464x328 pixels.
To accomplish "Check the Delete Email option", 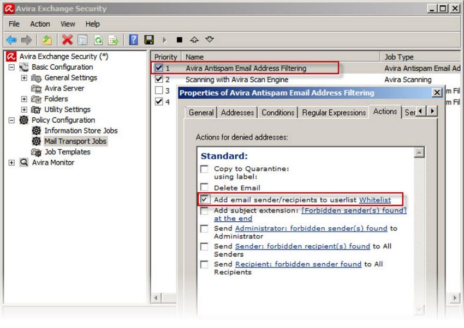I will 204,187.
